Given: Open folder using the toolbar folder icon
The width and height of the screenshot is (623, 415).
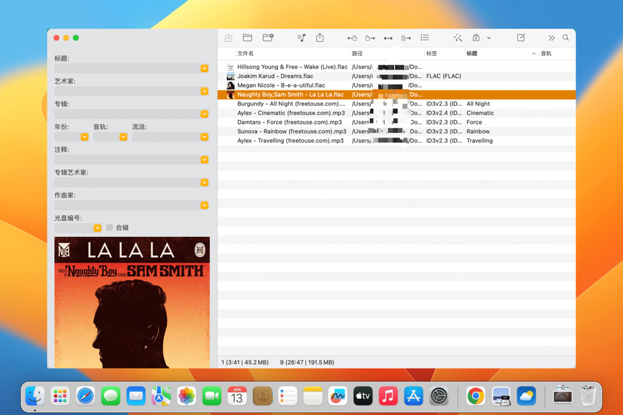Looking at the screenshot, I should [247, 38].
